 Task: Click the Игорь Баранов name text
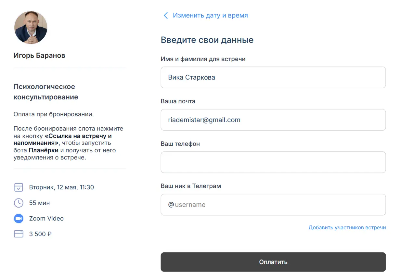[x=39, y=56]
